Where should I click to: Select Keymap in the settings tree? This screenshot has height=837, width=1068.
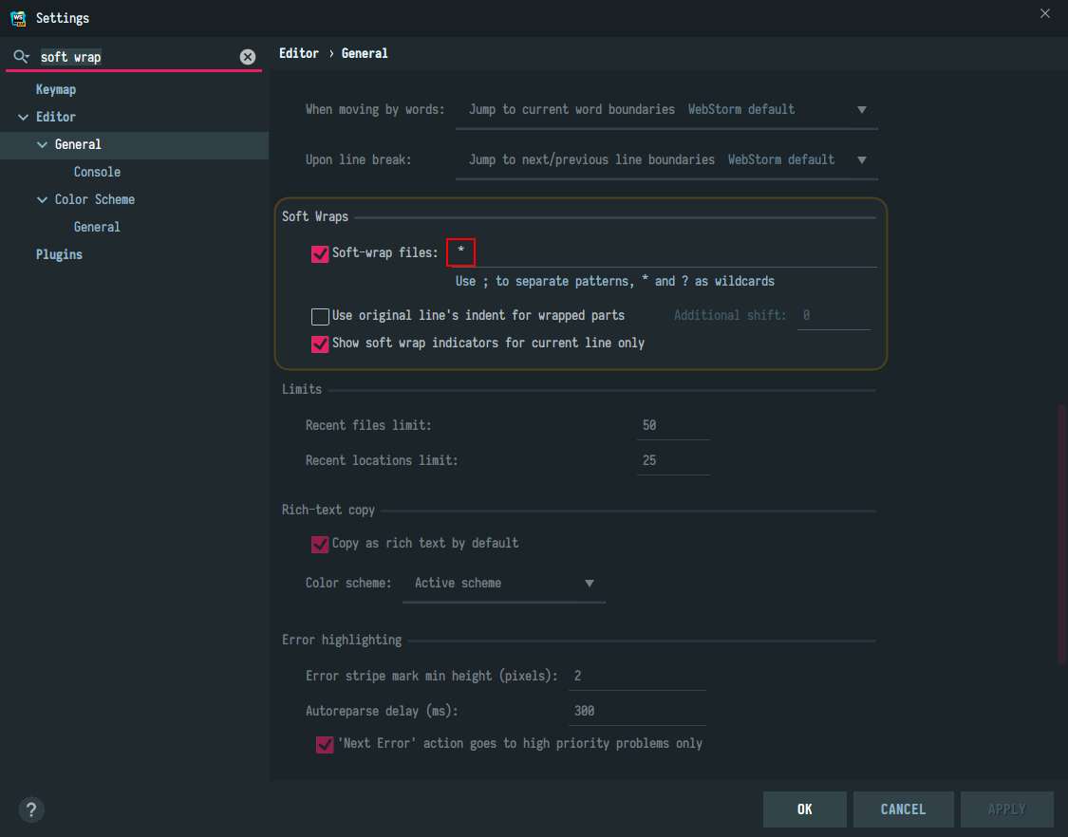56,89
